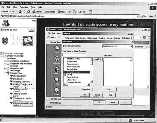The image size is (157, 123).
Task: Select Alexandre Vary in the names list
Action: coord(73,64)
